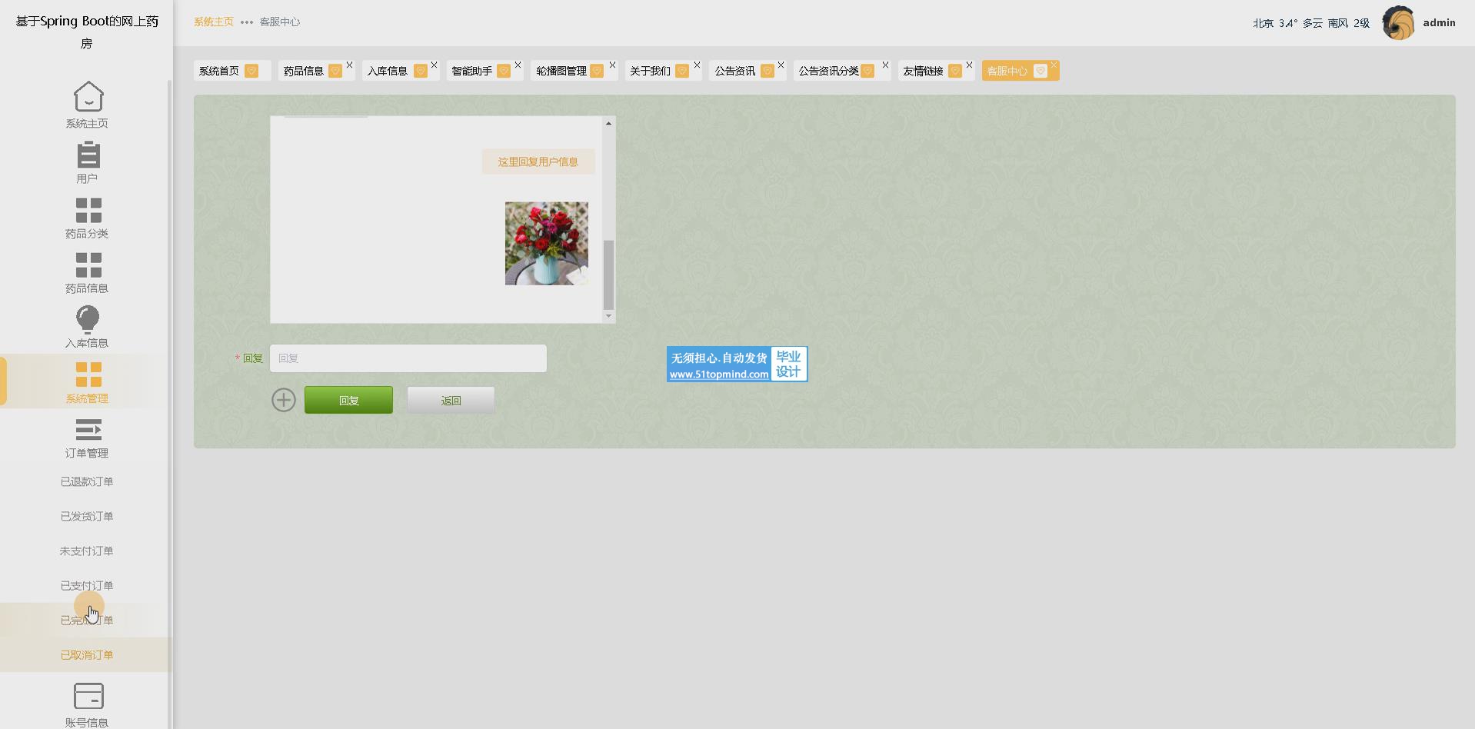Screen dimensions: 1475x729
Task: Close the 智能助手 tab
Action: tap(518, 65)
